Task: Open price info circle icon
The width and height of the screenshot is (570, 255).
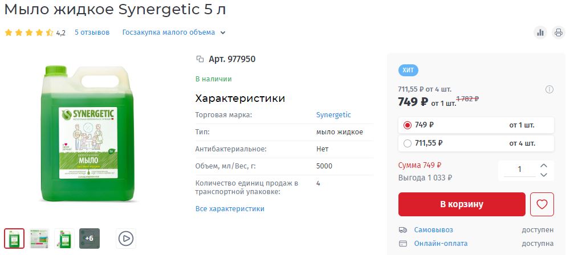Action: tap(549, 89)
